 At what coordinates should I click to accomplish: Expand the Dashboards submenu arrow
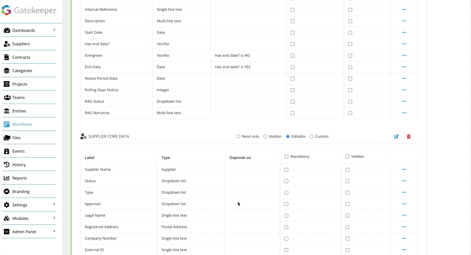pos(54,30)
